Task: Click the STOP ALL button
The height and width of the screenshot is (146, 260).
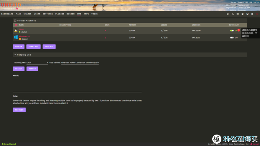Action: [49, 47]
